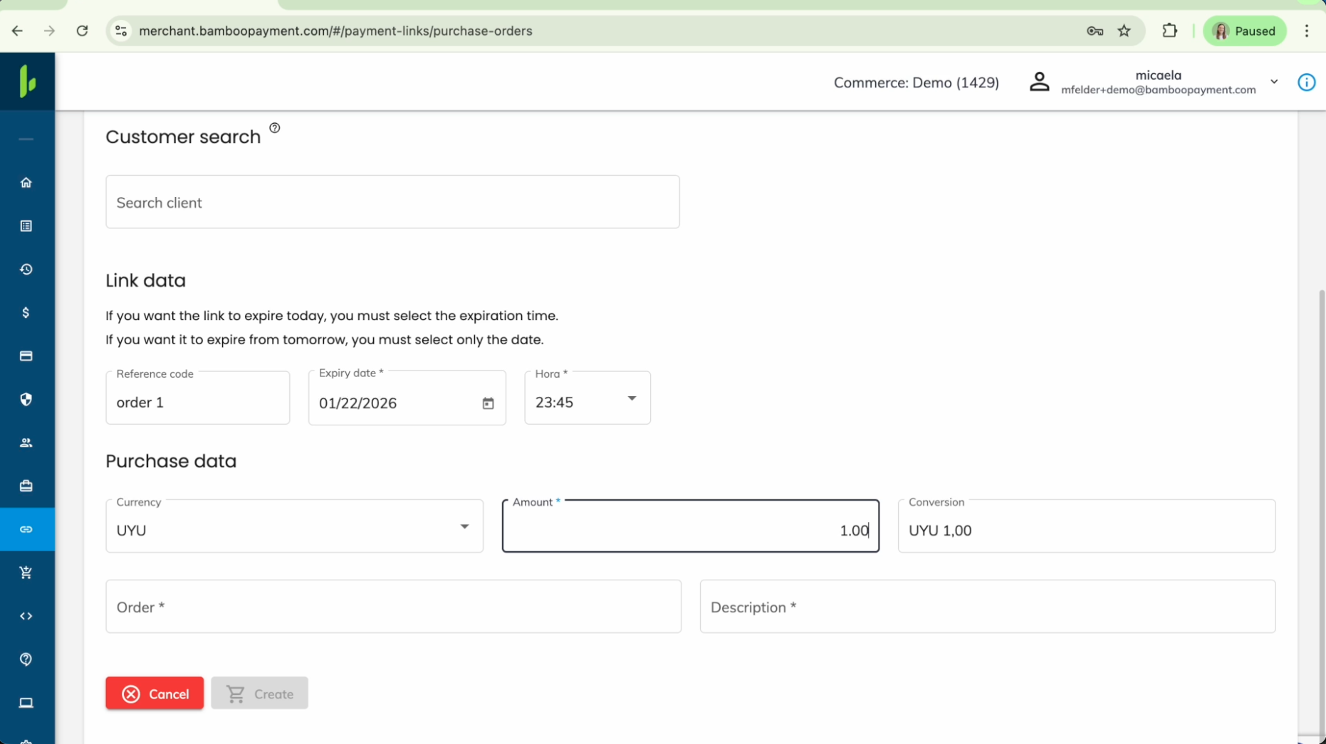The image size is (1326, 744).
Task: View site information icon in address bar
Action: (x=121, y=31)
